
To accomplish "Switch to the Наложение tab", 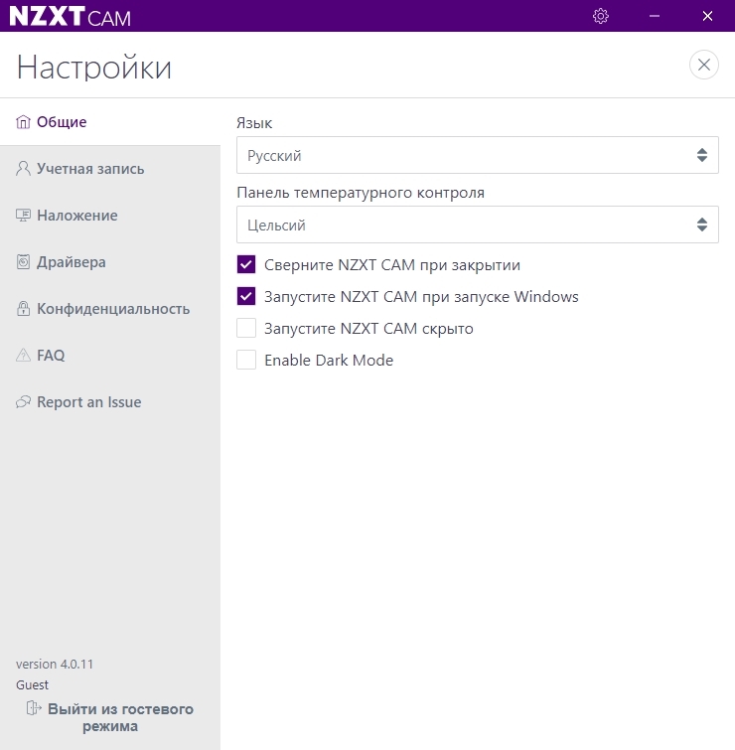I will tap(77, 216).
